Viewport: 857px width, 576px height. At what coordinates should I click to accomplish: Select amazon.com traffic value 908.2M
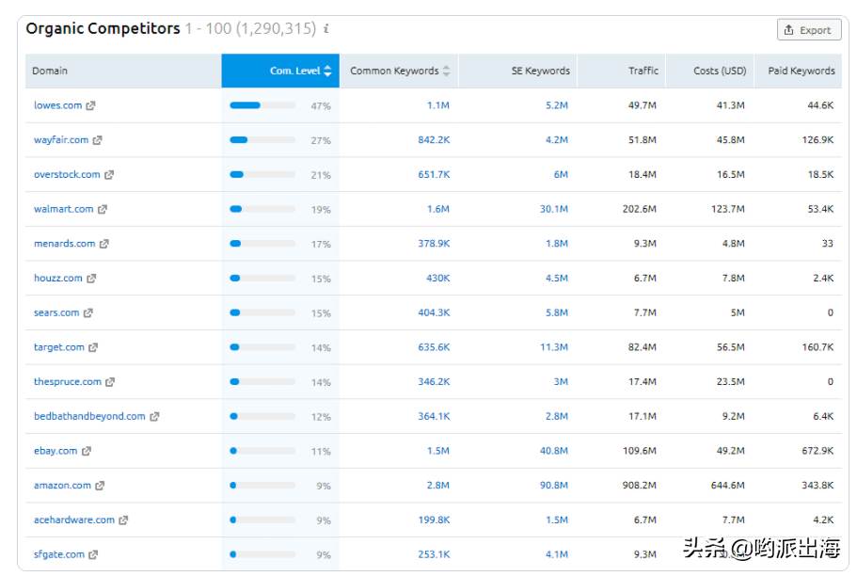click(x=639, y=485)
